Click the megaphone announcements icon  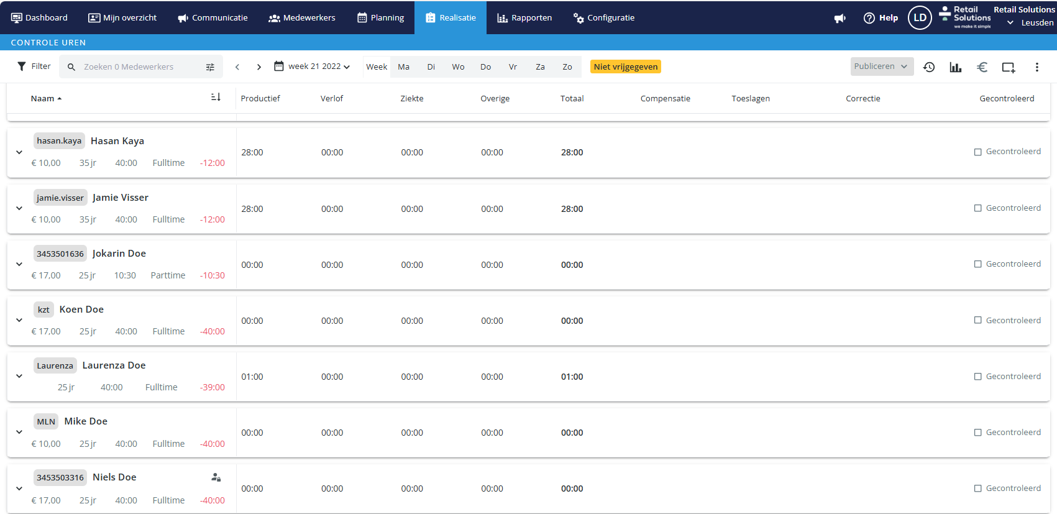click(840, 18)
